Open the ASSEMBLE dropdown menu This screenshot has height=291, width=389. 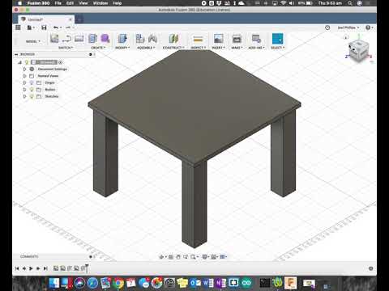coord(146,48)
